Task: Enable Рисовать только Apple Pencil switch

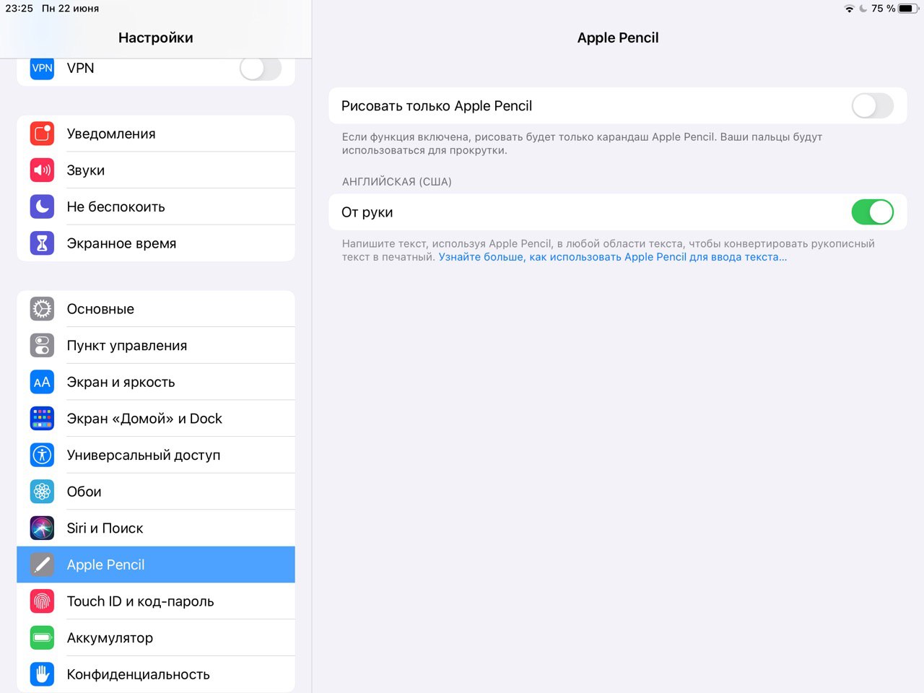Action: [873, 106]
